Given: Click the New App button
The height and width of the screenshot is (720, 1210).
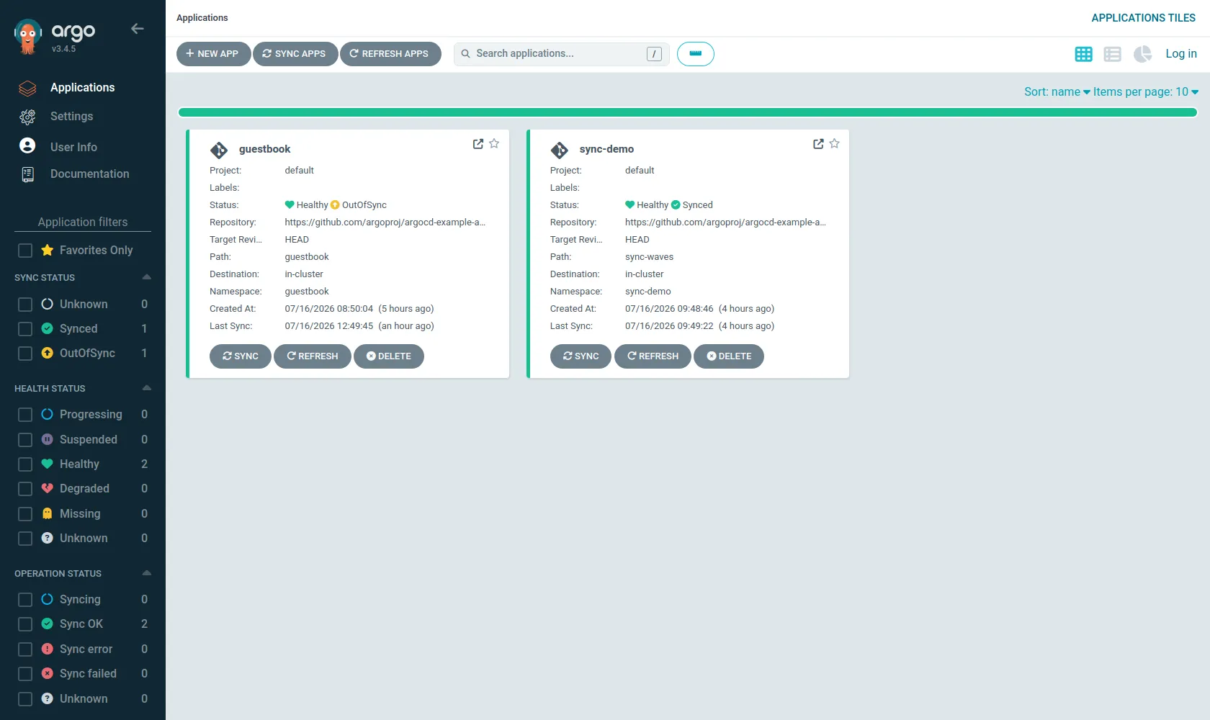Looking at the screenshot, I should (x=213, y=54).
